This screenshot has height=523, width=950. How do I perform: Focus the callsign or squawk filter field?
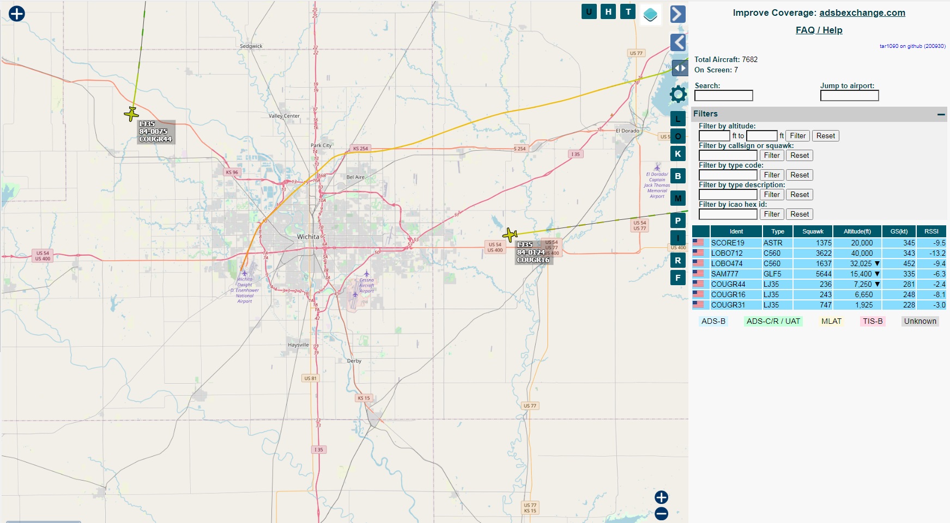click(x=728, y=156)
